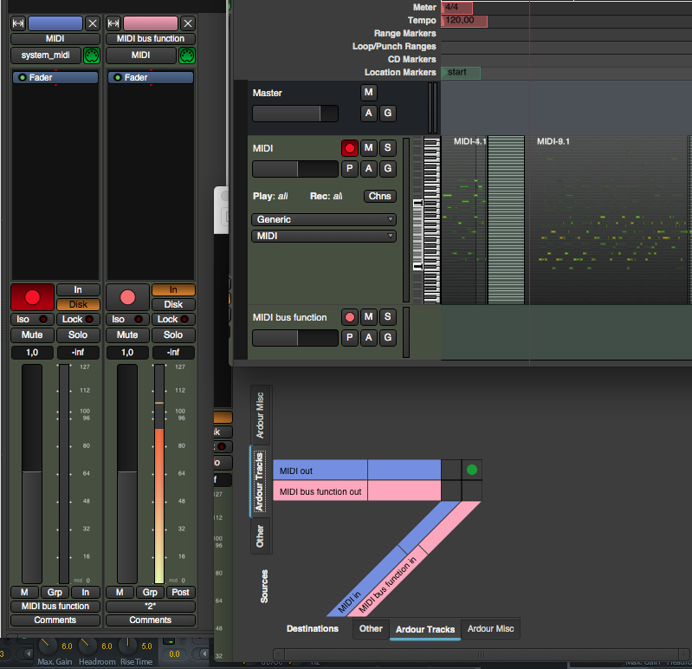692x669 pixels.
Task: Open the Generic dropdown in MIDI track
Action: (x=323, y=219)
